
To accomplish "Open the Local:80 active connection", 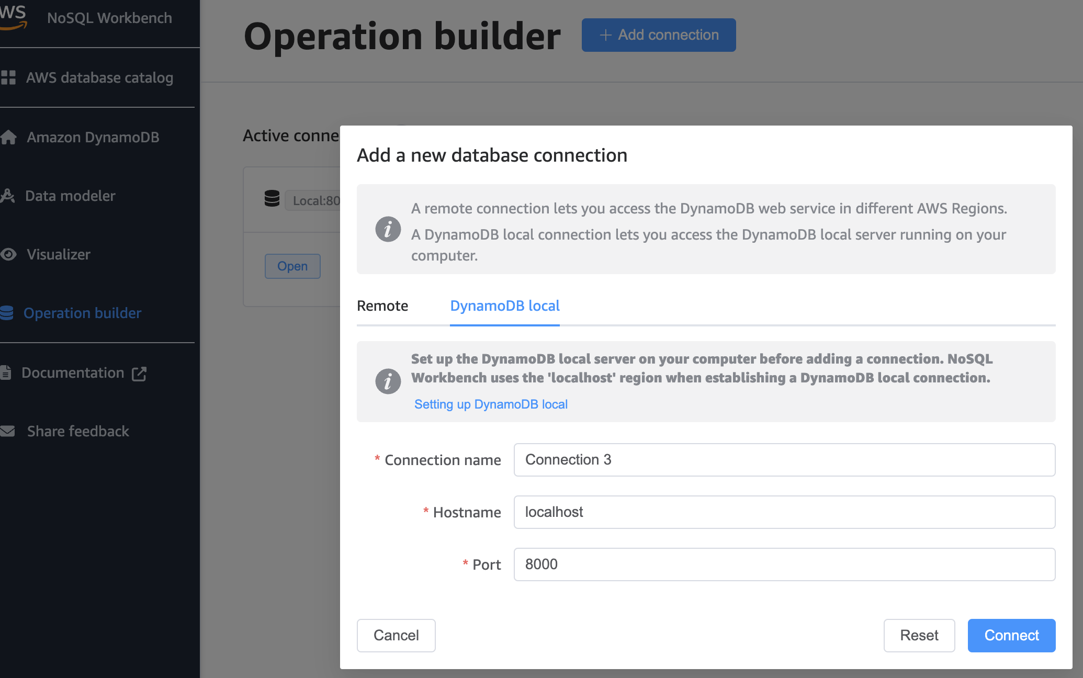I will coord(292,266).
